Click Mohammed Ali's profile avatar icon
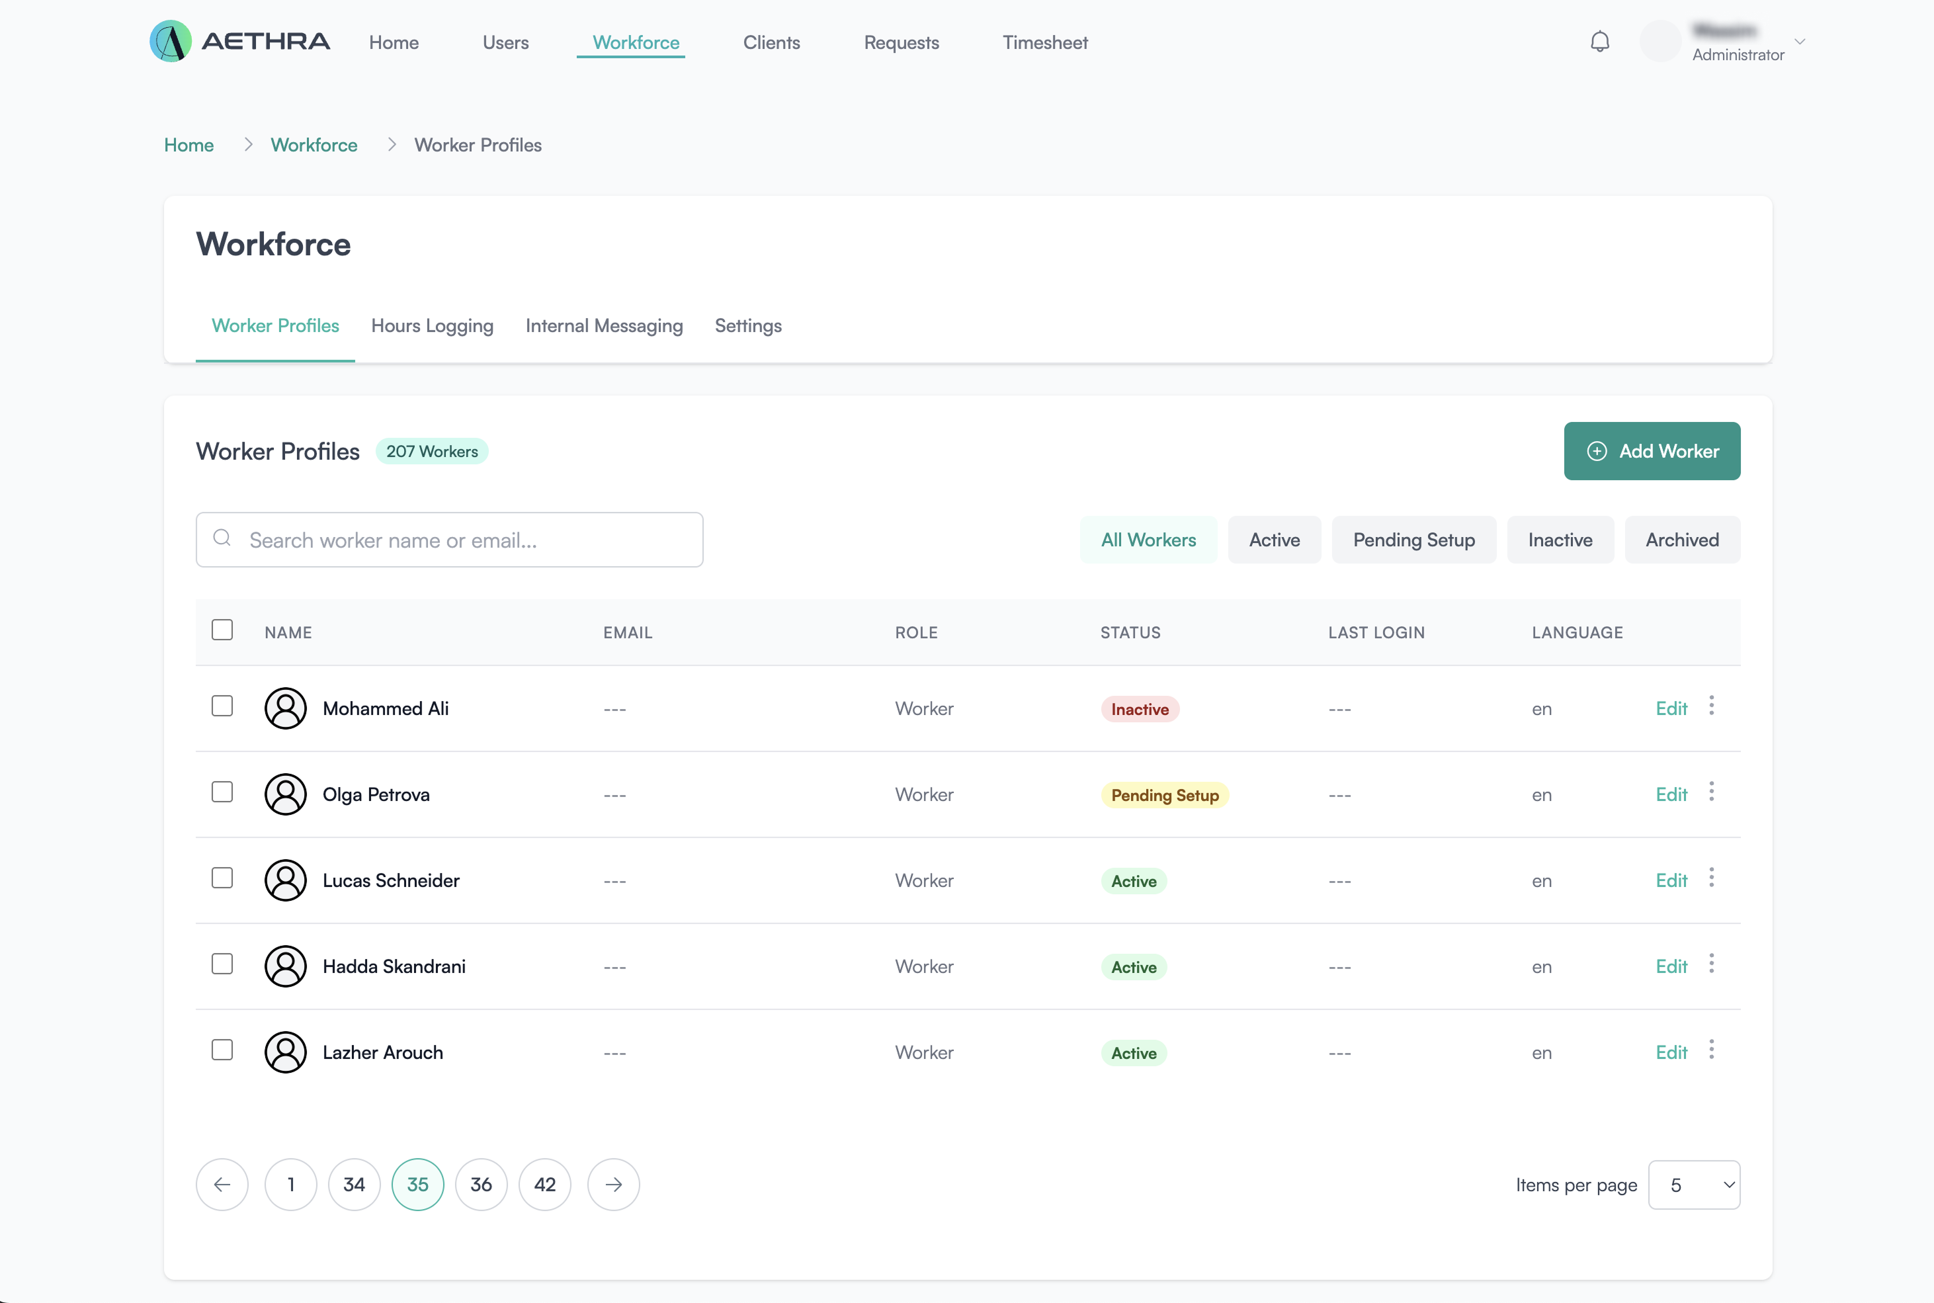The image size is (1934, 1303). (x=285, y=708)
